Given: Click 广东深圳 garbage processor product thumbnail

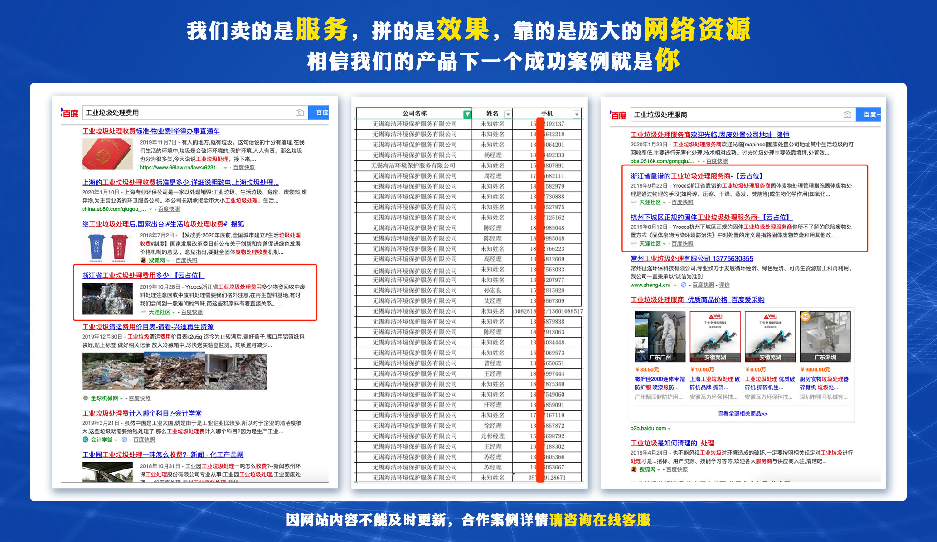Looking at the screenshot, I should [x=825, y=336].
